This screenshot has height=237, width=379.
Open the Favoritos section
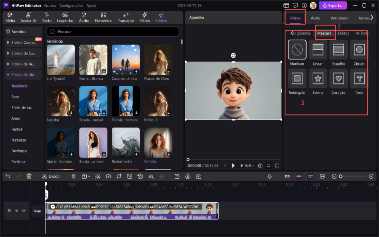[23, 32]
